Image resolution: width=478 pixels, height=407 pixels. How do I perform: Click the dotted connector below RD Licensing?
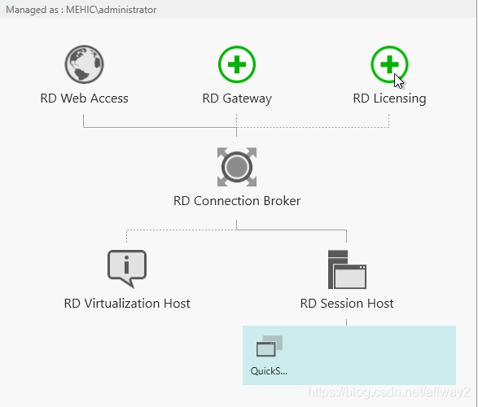pyautogui.click(x=388, y=120)
